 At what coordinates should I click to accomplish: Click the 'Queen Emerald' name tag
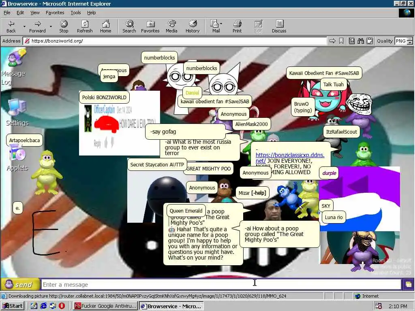(x=186, y=211)
